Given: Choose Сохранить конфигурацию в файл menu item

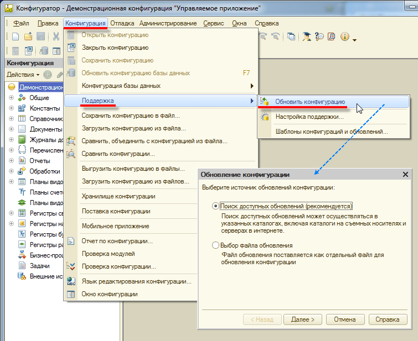Looking at the screenshot, I should click(159, 116).
